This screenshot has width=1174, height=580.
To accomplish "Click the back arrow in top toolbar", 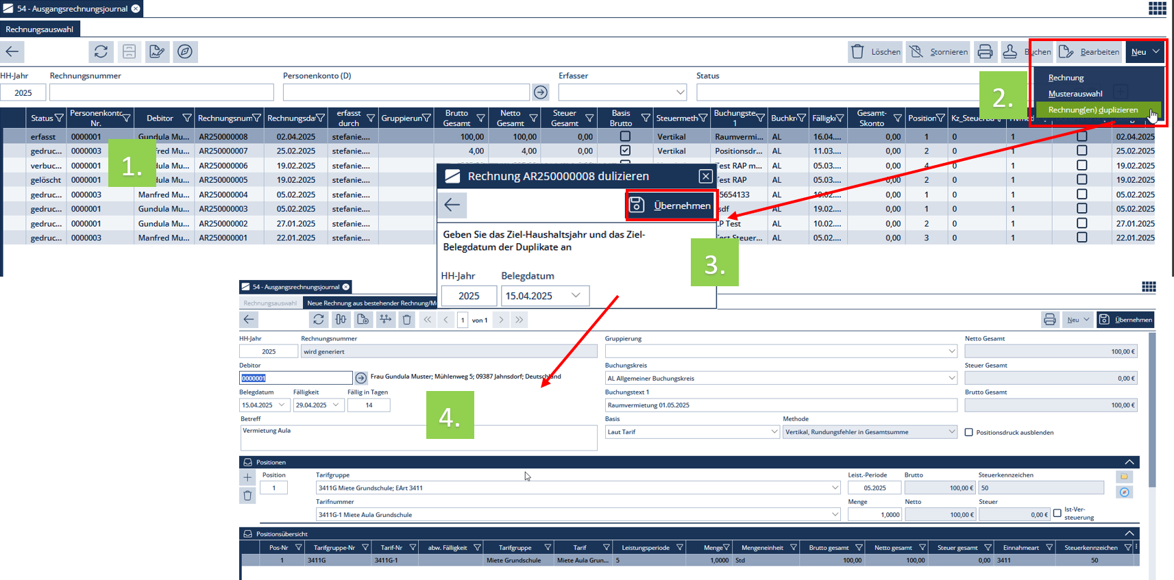I will coord(12,51).
